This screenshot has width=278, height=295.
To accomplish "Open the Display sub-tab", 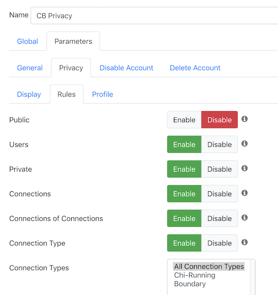I will (x=29, y=94).
